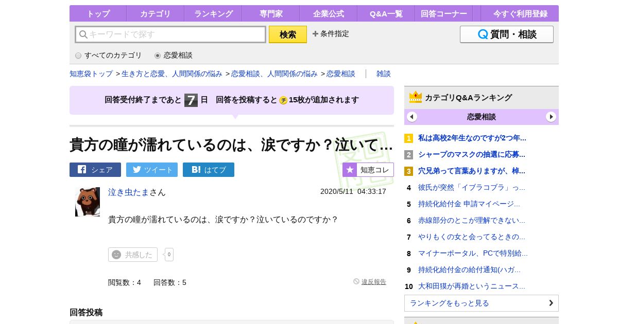Click the magnifier icon in search box
618x324 pixels.
[x=83, y=34]
